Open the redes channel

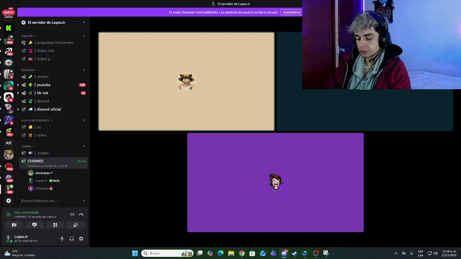coord(53,135)
